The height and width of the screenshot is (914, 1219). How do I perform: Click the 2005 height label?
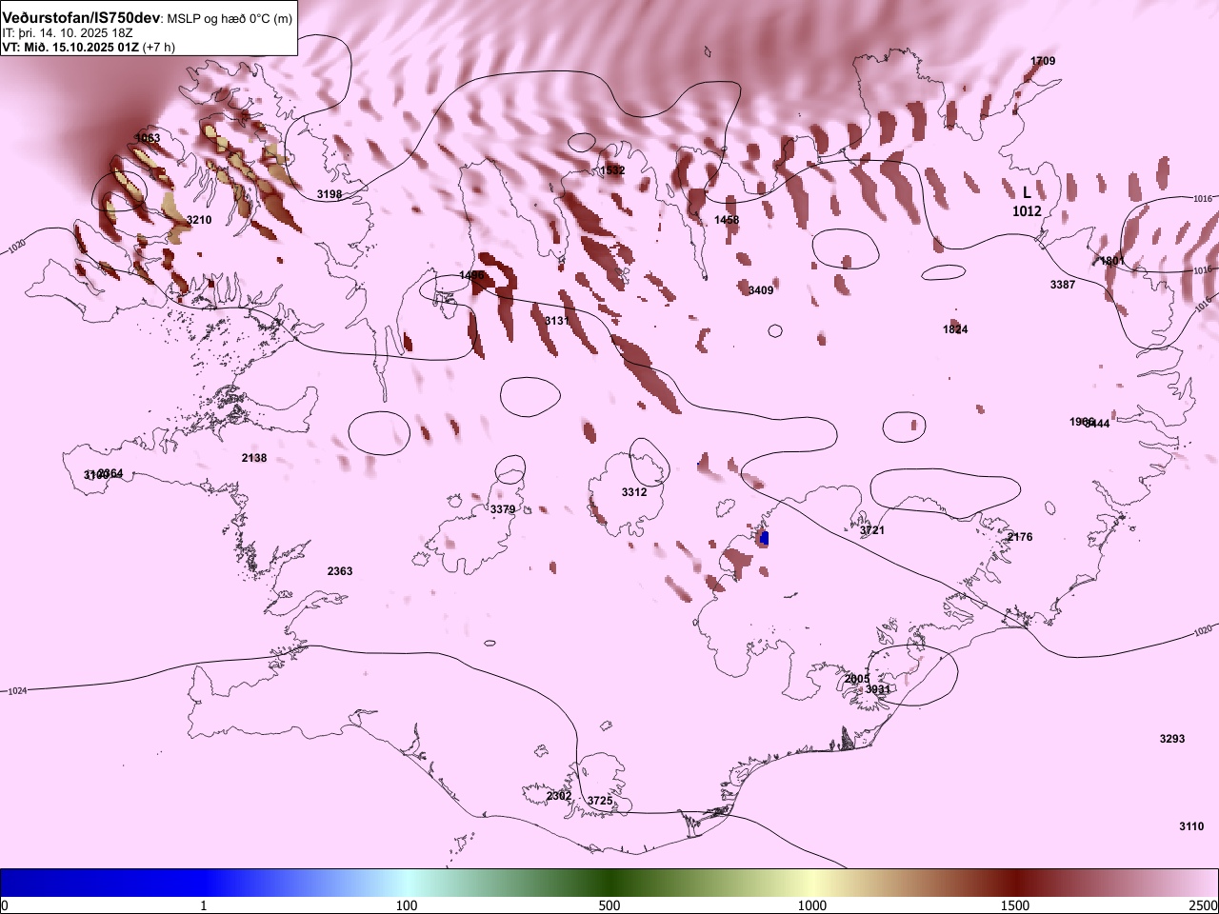point(857,679)
